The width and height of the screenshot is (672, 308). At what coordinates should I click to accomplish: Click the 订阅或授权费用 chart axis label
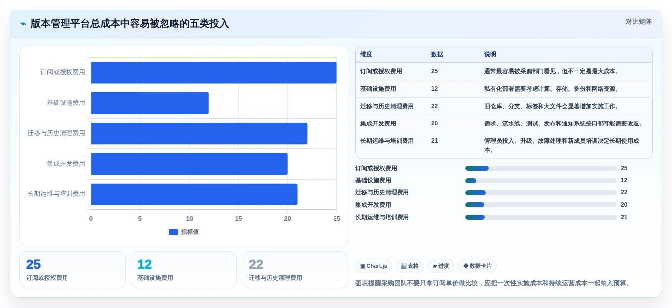pos(63,72)
